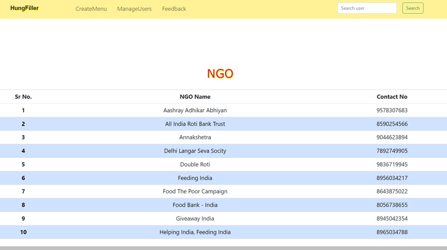
Task: Click the Contact No column header
Action: pyautogui.click(x=392, y=97)
